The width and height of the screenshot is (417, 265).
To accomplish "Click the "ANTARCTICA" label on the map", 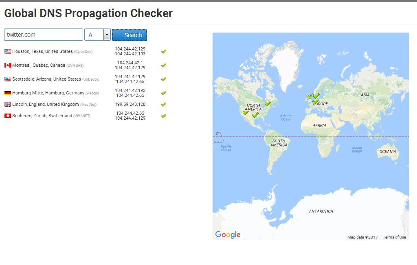I will 321,211.
